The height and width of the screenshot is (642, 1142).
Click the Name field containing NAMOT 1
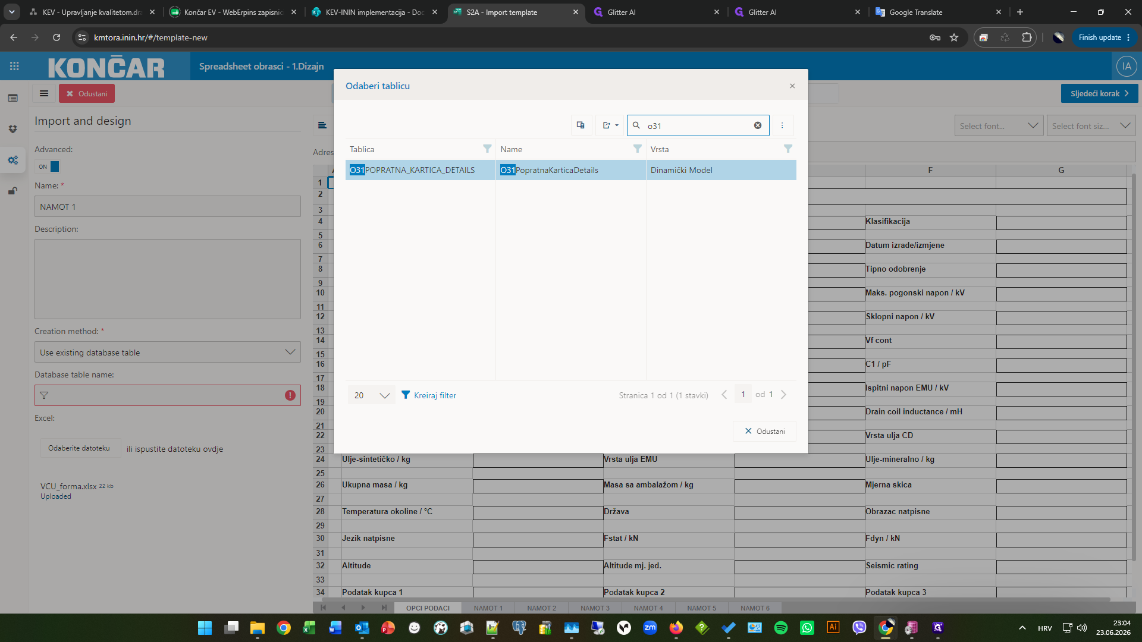pos(168,207)
